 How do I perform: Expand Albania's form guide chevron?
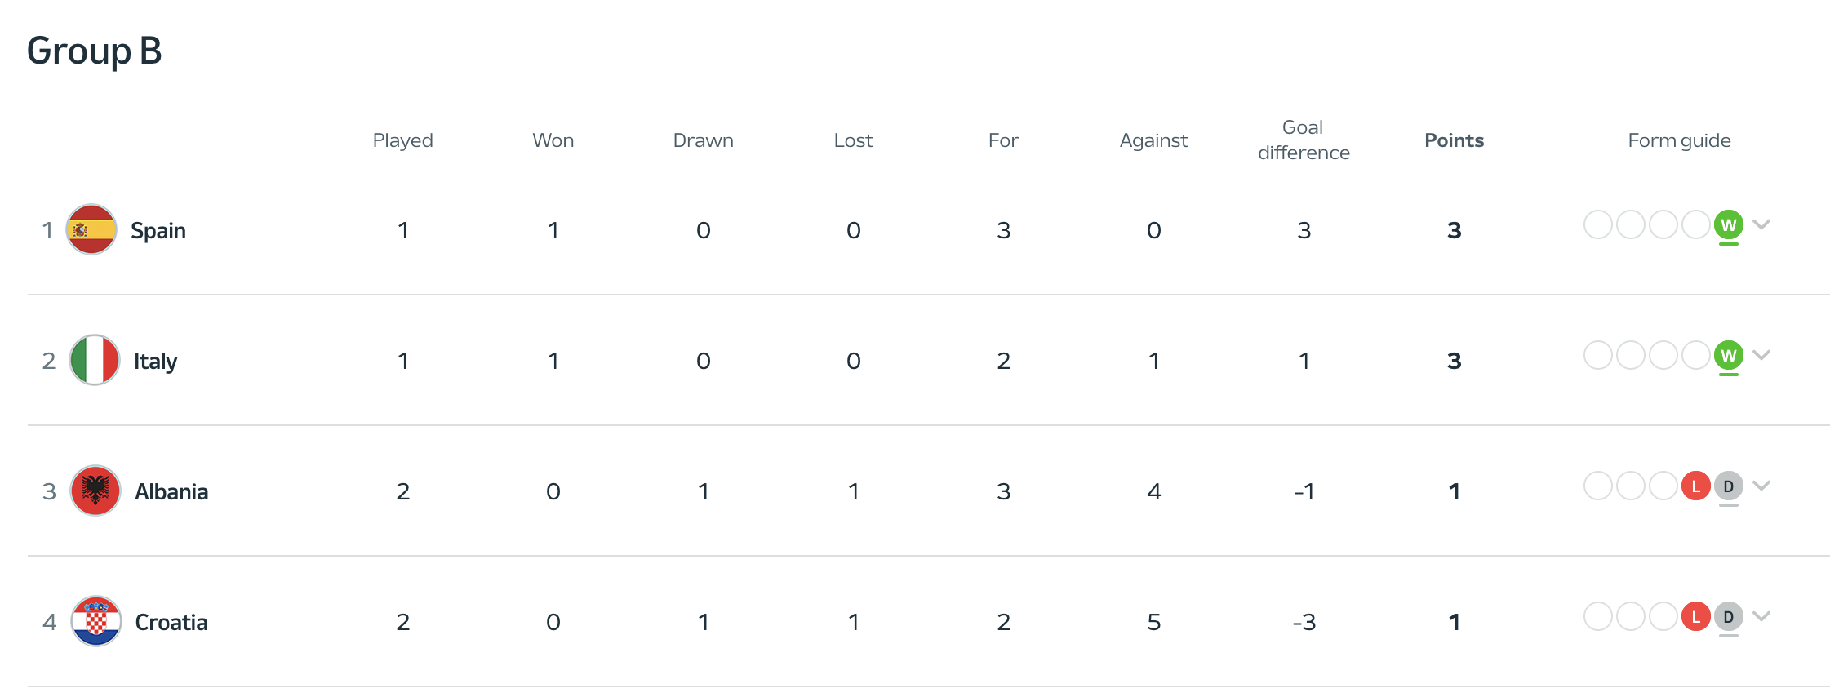[1761, 486]
